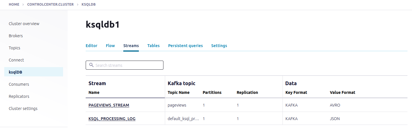Type in the Search streams field
The image size is (412, 137).
point(127,65)
